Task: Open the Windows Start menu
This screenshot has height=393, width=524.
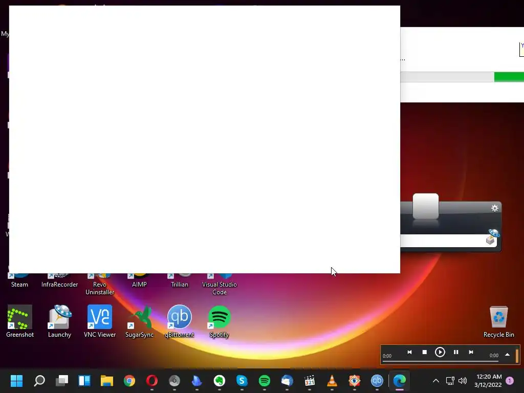Action: 17,380
